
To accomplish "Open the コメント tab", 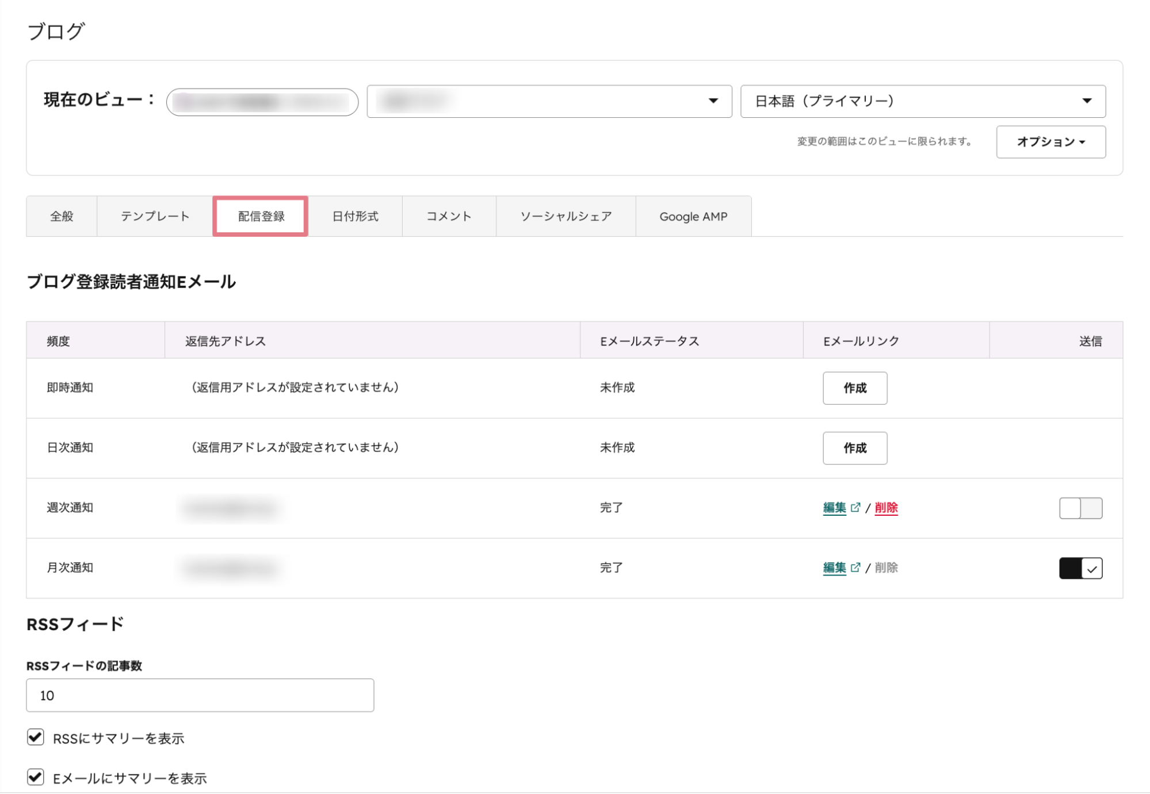I will 449,216.
